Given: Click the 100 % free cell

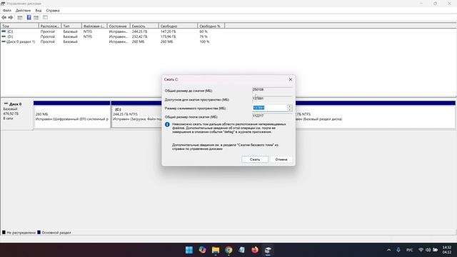Looking at the screenshot, I should (x=204, y=41).
